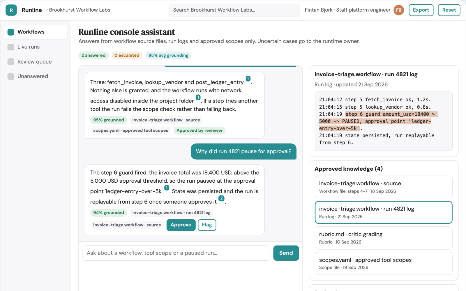Select the 'rubric.md · critic grading' card
The height and width of the screenshot is (291, 466).
pyautogui.click(x=383, y=238)
